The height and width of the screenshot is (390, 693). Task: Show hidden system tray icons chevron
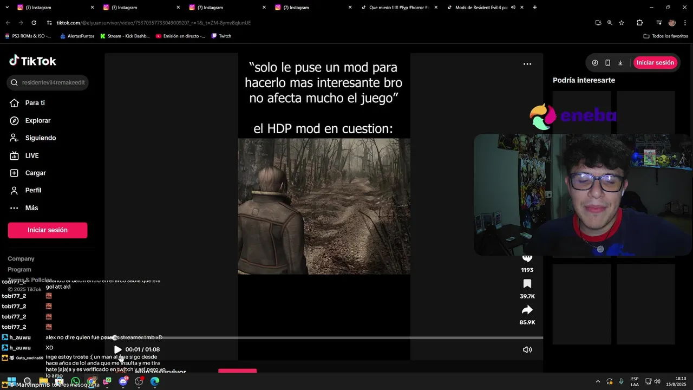coord(598,381)
